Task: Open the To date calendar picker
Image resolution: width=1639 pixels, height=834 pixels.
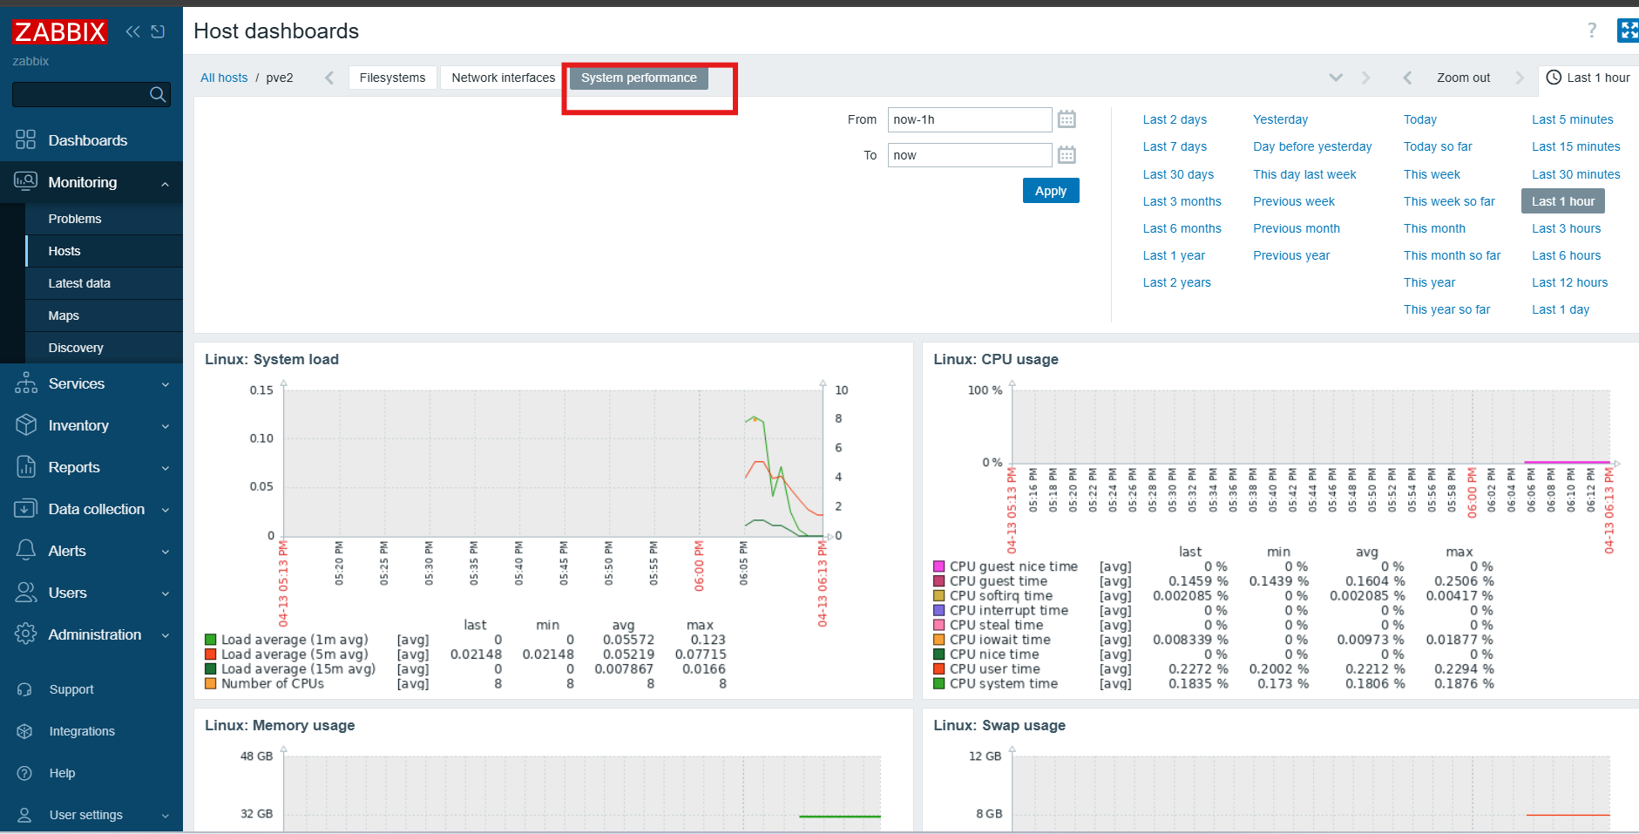Action: click(1067, 155)
